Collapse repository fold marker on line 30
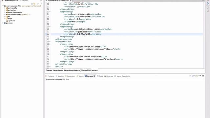The height and width of the screenshot is (118, 210). tap(50, 54)
